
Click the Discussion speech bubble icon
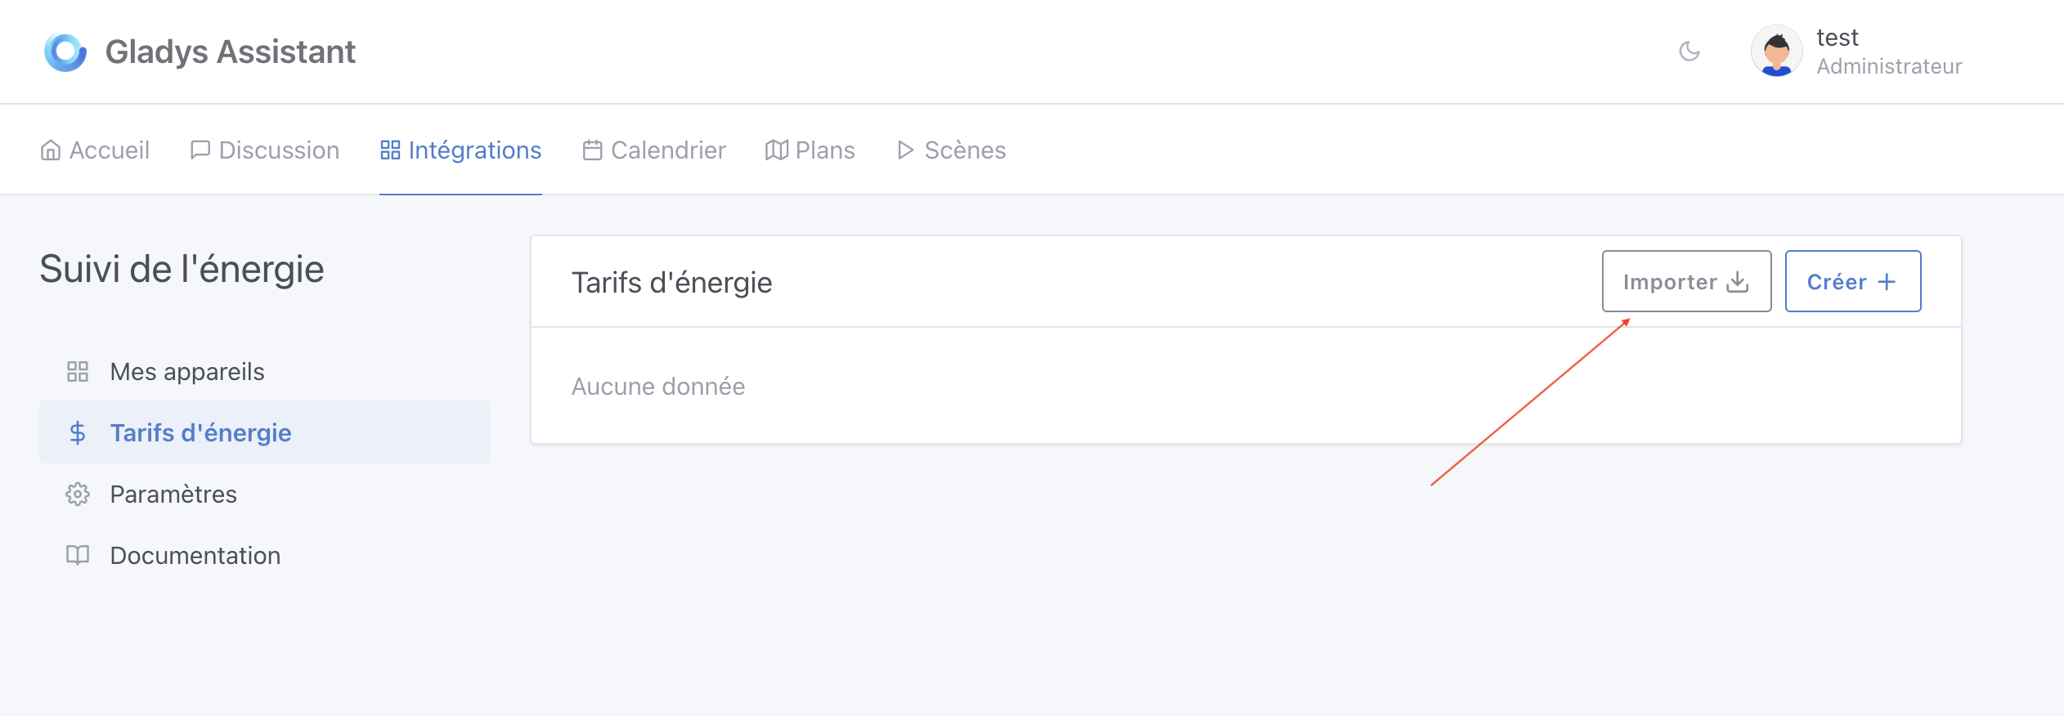point(200,150)
